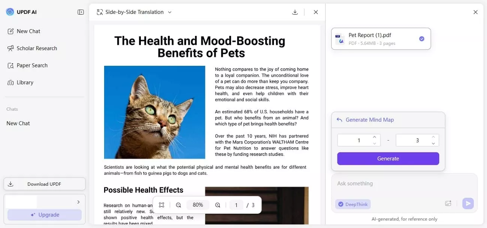The image size is (487, 228).
Task: Send the message with the arrow button
Action: tap(468, 203)
